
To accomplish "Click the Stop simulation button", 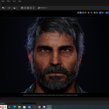I will (x=28, y=8).
